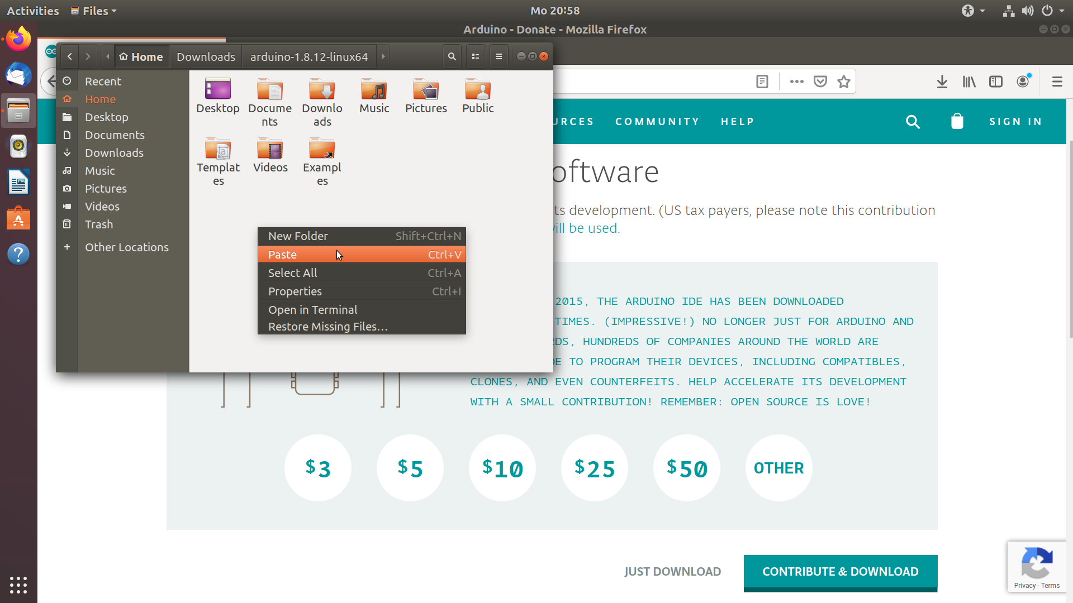Select the $50 donation amount
Image resolution: width=1073 pixels, height=603 pixels.
click(x=687, y=468)
